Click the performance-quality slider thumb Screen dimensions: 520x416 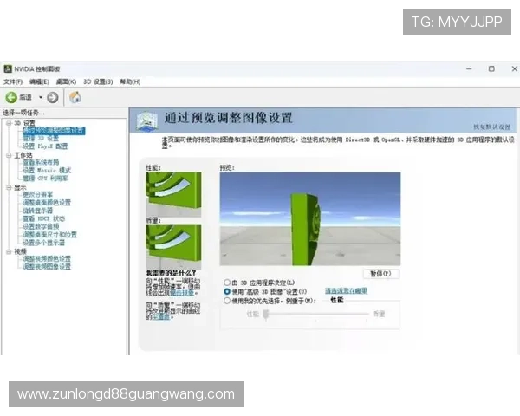[266, 315]
